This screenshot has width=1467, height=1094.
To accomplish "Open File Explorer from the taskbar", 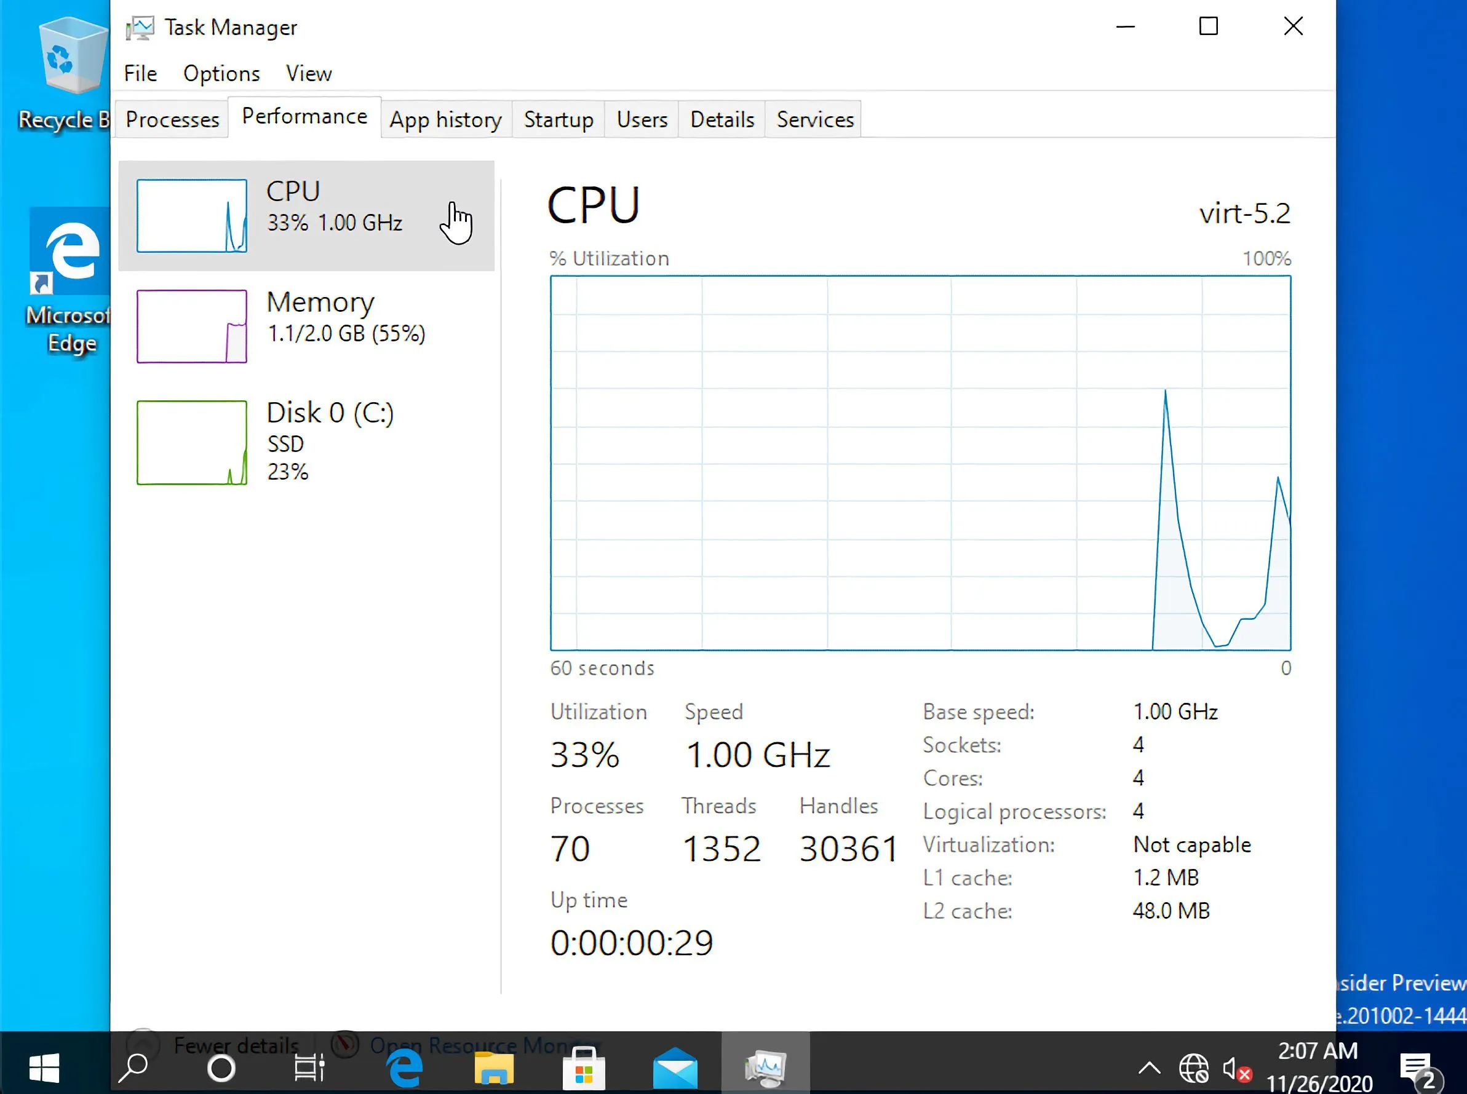I will tap(494, 1068).
